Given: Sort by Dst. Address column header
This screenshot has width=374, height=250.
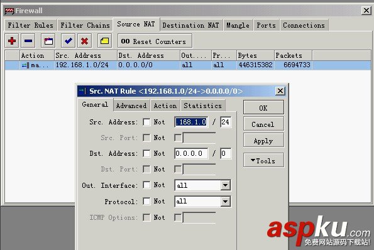Looking at the screenshot, I should pos(148,55).
